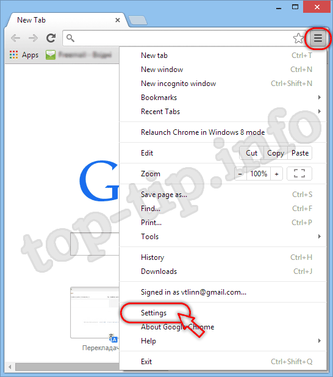Click the 100% zoom level value
This screenshot has height=377, width=333.
(x=259, y=174)
